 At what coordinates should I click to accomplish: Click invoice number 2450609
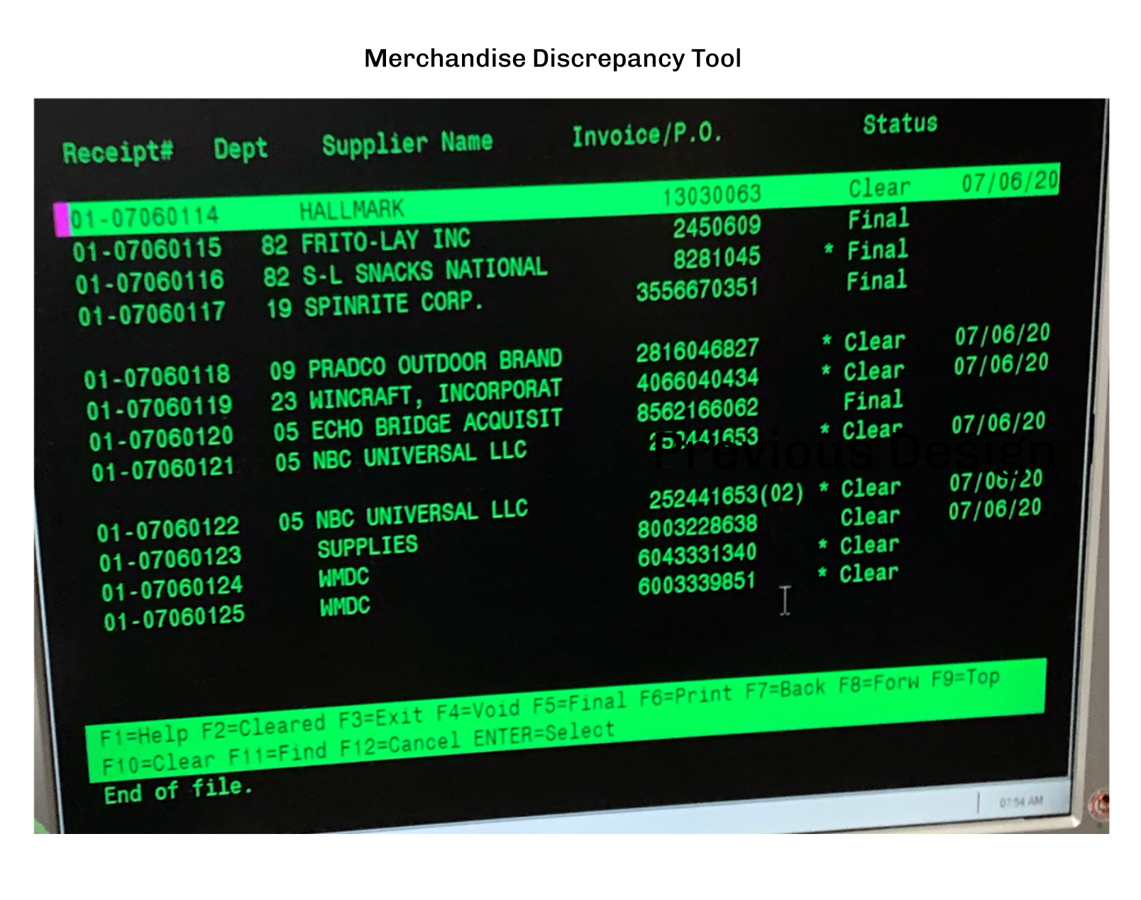717,227
